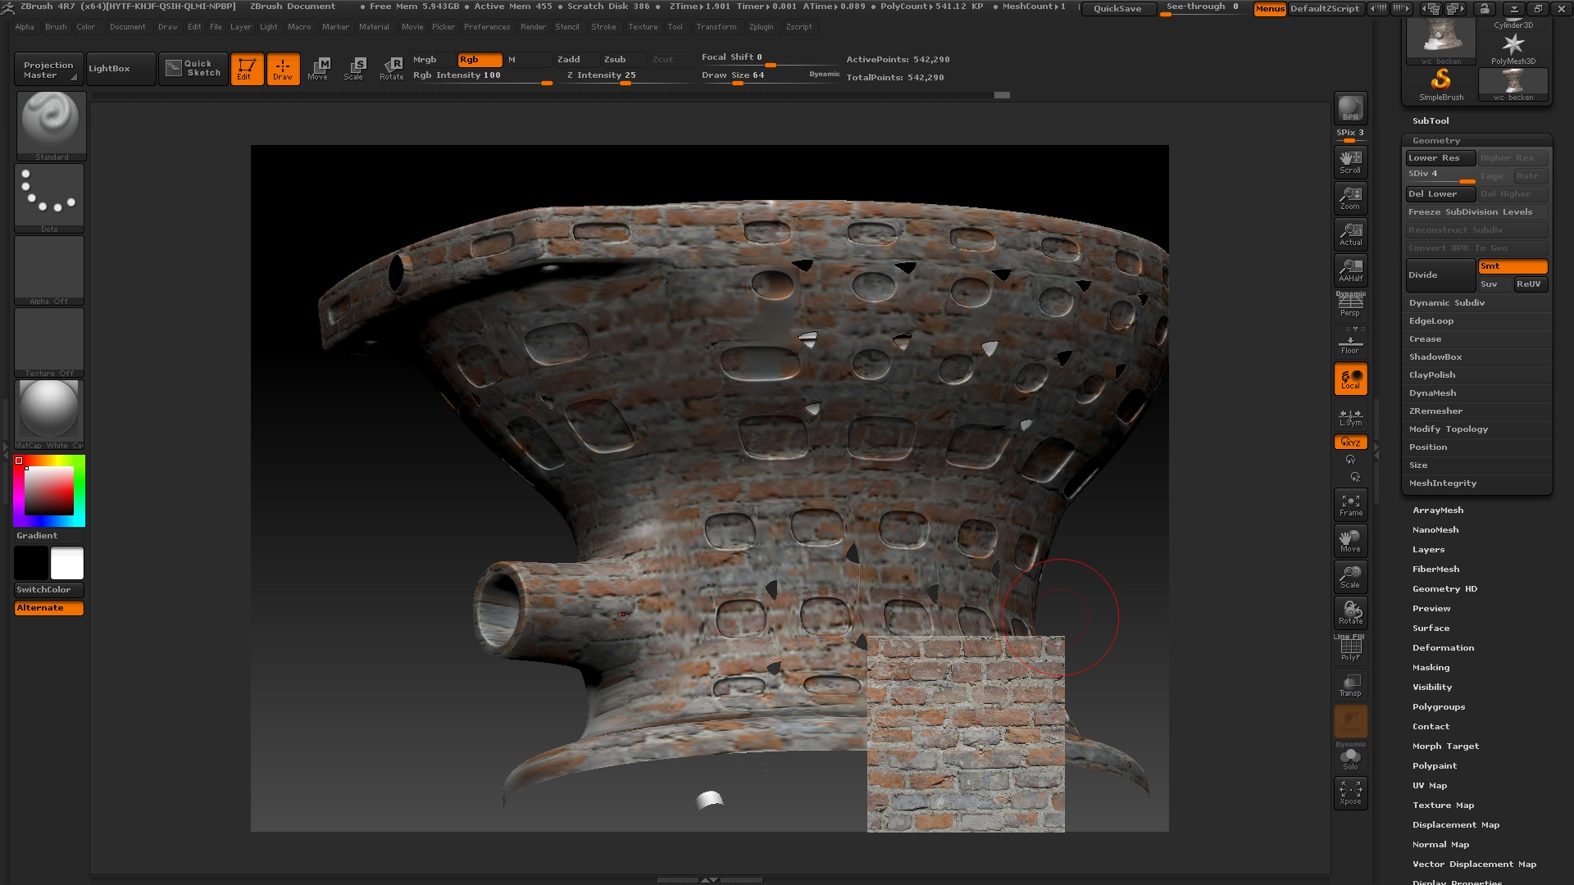Expand the DynaMesh section
Image resolution: width=1574 pixels, height=885 pixels.
coord(1432,393)
